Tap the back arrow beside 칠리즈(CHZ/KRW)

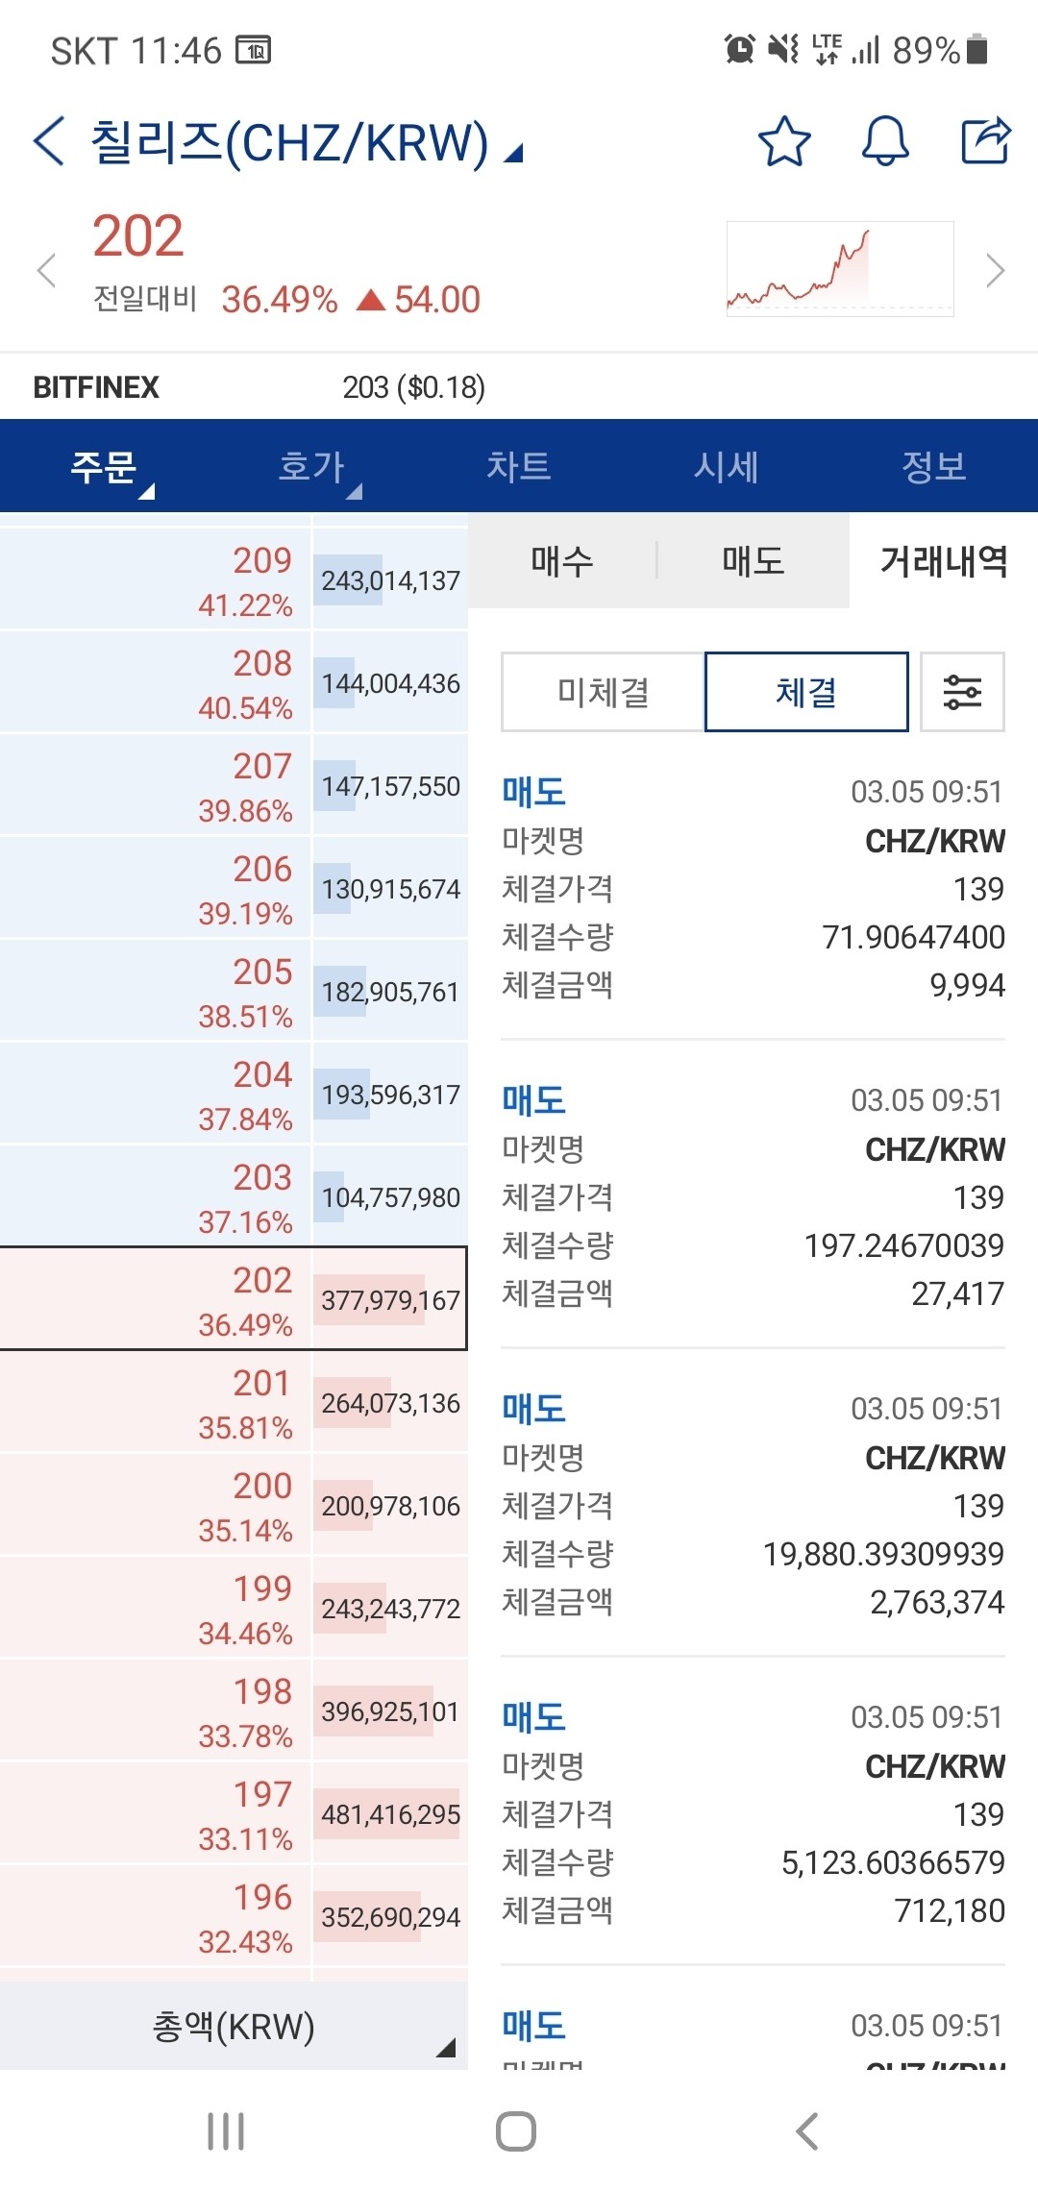tap(46, 140)
